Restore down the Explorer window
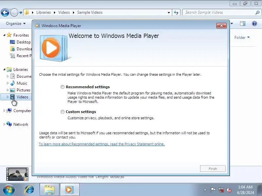This screenshot has width=262, height=196. click(245, 4)
